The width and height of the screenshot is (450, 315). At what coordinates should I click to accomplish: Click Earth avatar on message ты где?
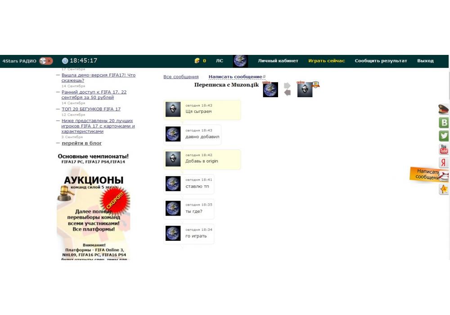click(173, 208)
